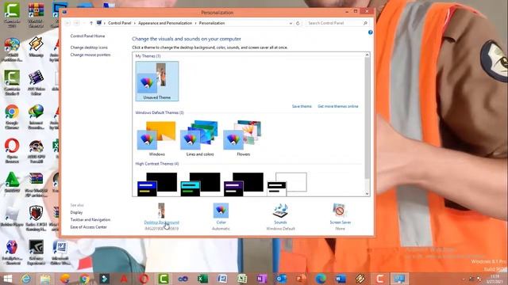Image resolution: width=508 pixels, height=285 pixels.
Task: Click Change mouse pointers link
Action: click(90, 55)
